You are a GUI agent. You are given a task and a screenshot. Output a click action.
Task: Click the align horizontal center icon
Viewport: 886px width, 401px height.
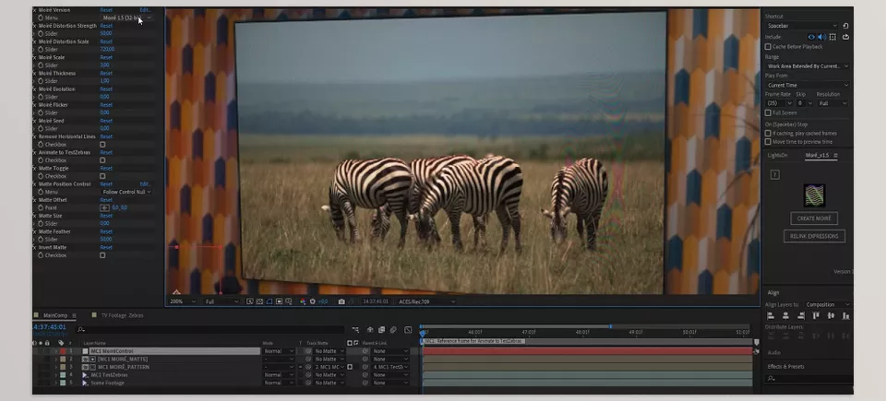point(785,316)
